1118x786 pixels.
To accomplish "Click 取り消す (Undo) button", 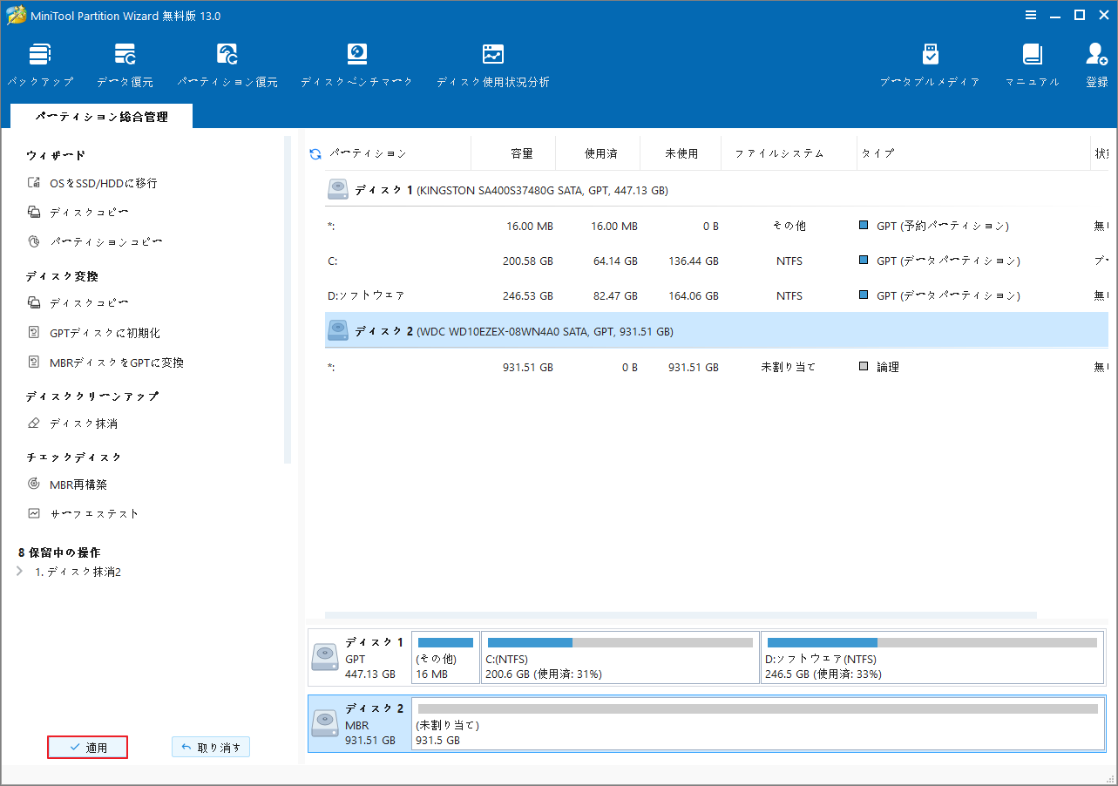I will pyautogui.click(x=211, y=748).
